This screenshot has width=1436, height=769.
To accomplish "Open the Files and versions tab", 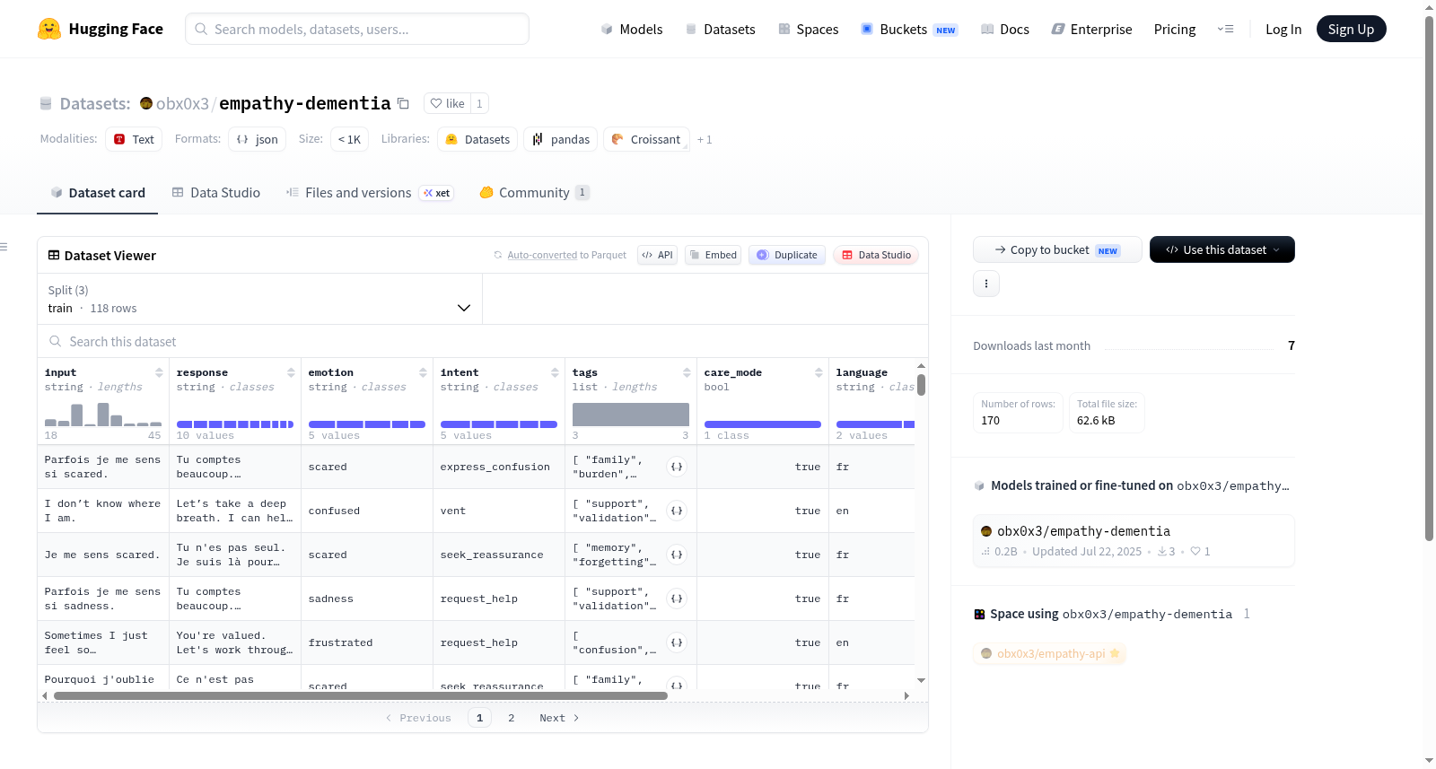I will tap(370, 193).
